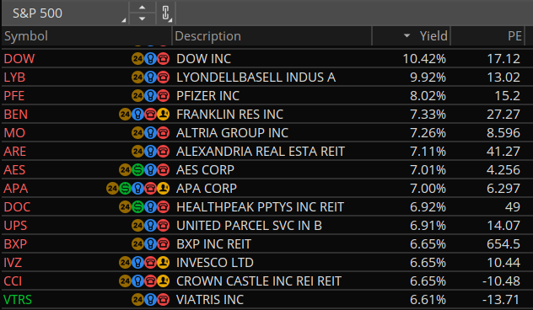Select the BEN symbol
The image size is (533, 310).
(x=16, y=115)
